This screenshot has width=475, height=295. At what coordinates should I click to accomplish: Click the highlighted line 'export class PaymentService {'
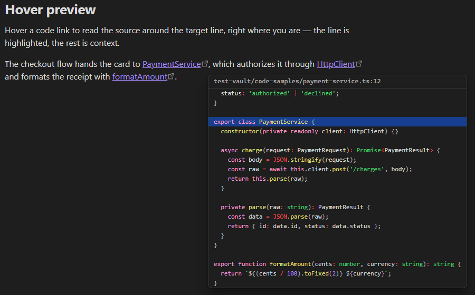(x=337, y=122)
